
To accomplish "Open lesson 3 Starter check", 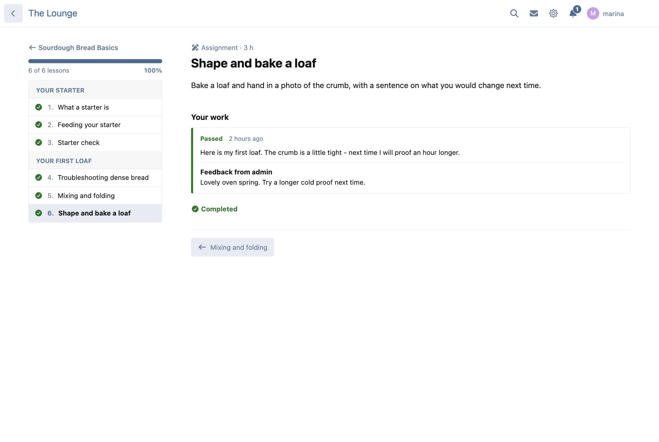I will tap(95, 143).
